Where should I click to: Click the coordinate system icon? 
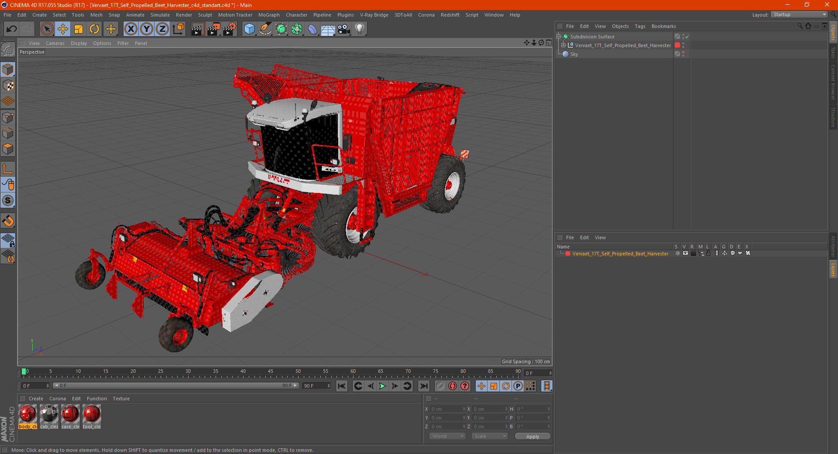179,29
